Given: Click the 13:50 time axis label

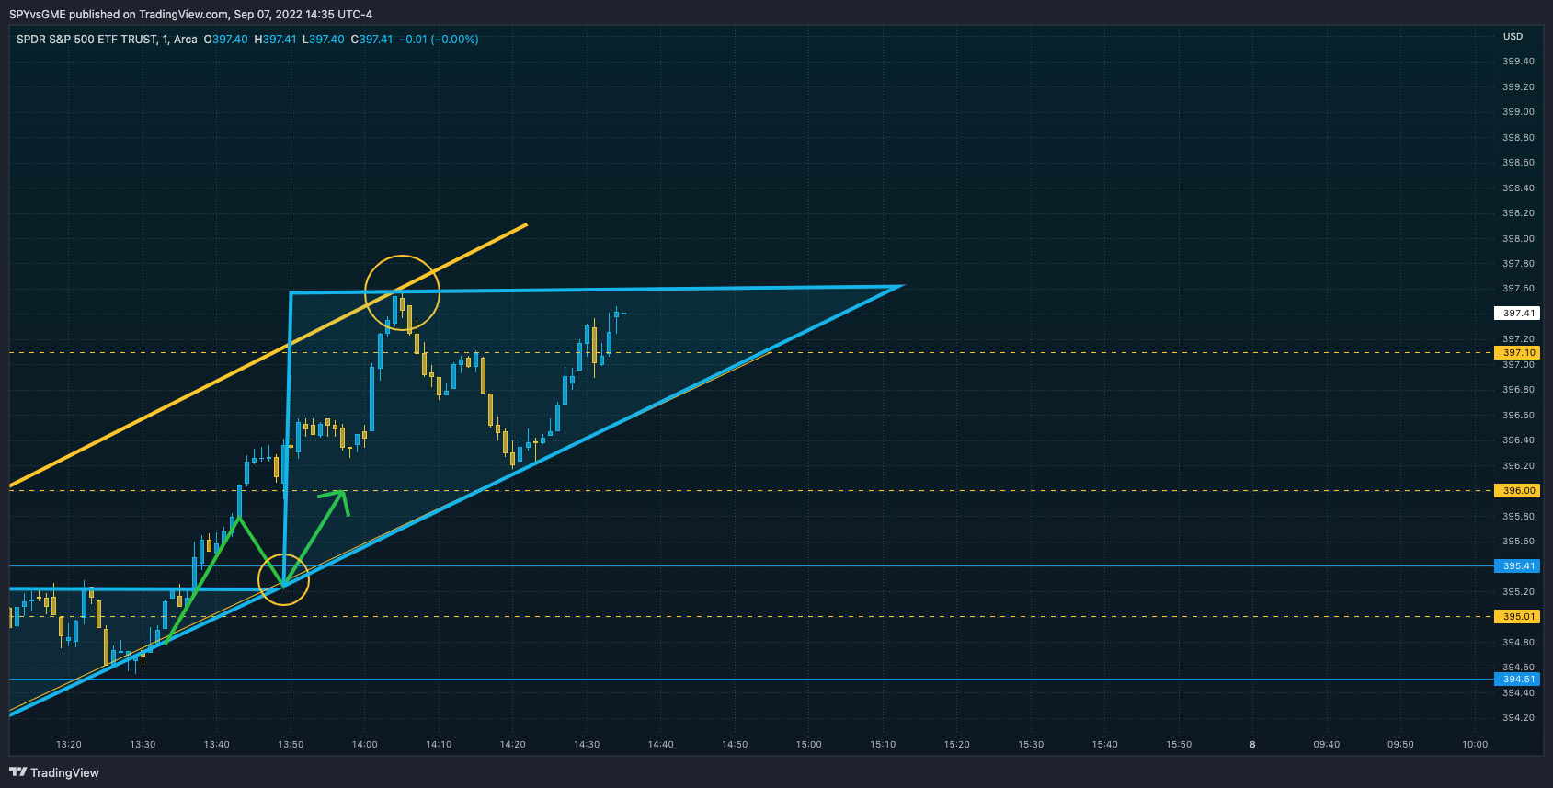Looking at the screenshot, I should click(x=291, y=745).
